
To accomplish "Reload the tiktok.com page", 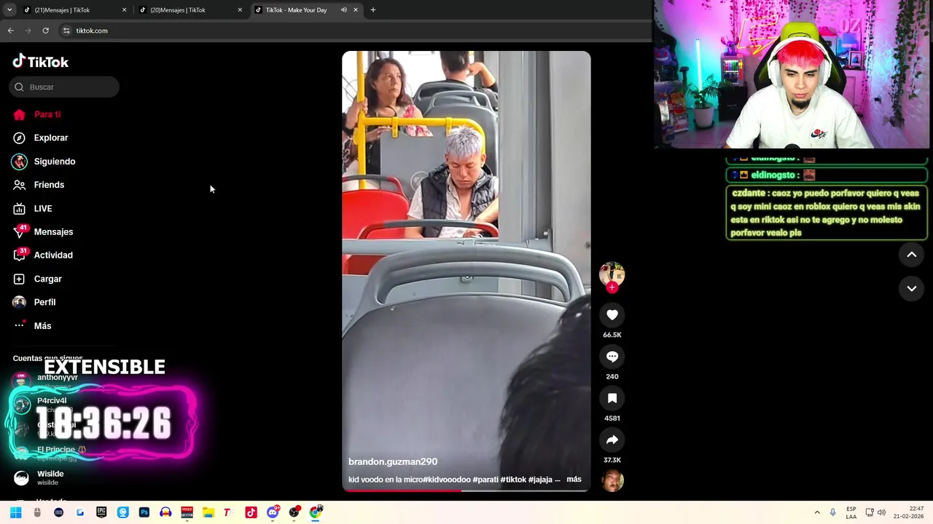I will (45, 31).
